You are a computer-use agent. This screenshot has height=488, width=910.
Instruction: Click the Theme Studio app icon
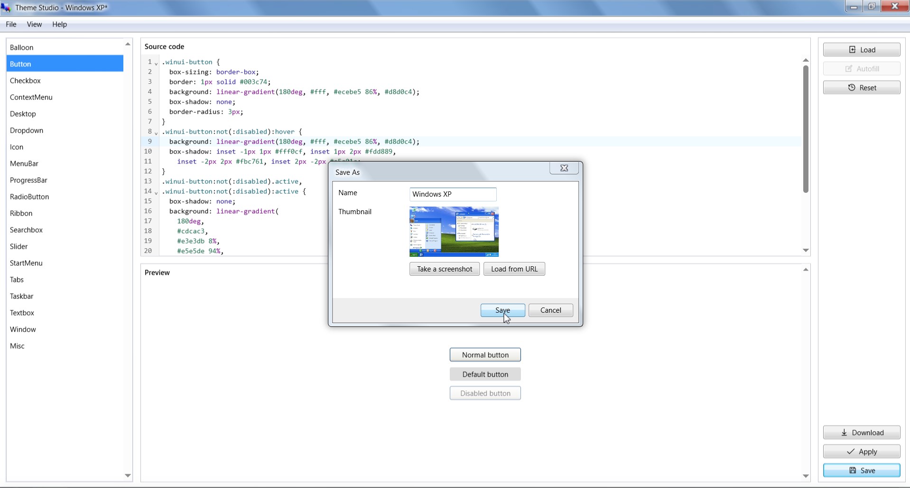[6, 8]
